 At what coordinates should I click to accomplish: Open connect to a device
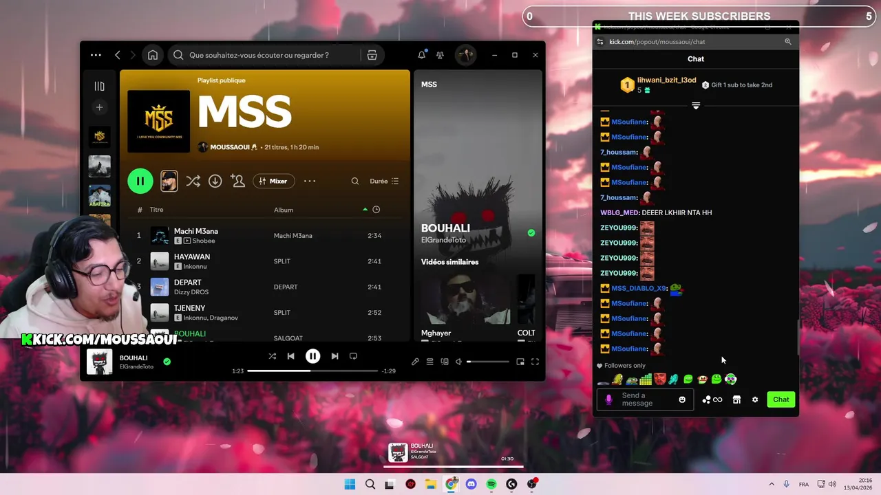pos(445,362)
